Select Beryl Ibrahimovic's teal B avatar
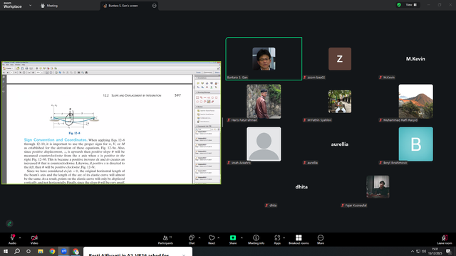 click(415, 144)
